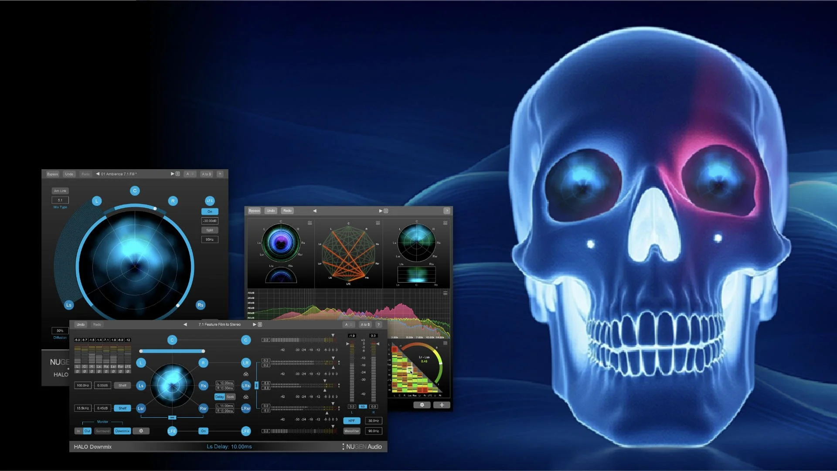Click previous preset arrow in analyzer window header
This screenshot has width=837, height=471.
point(315,211)
